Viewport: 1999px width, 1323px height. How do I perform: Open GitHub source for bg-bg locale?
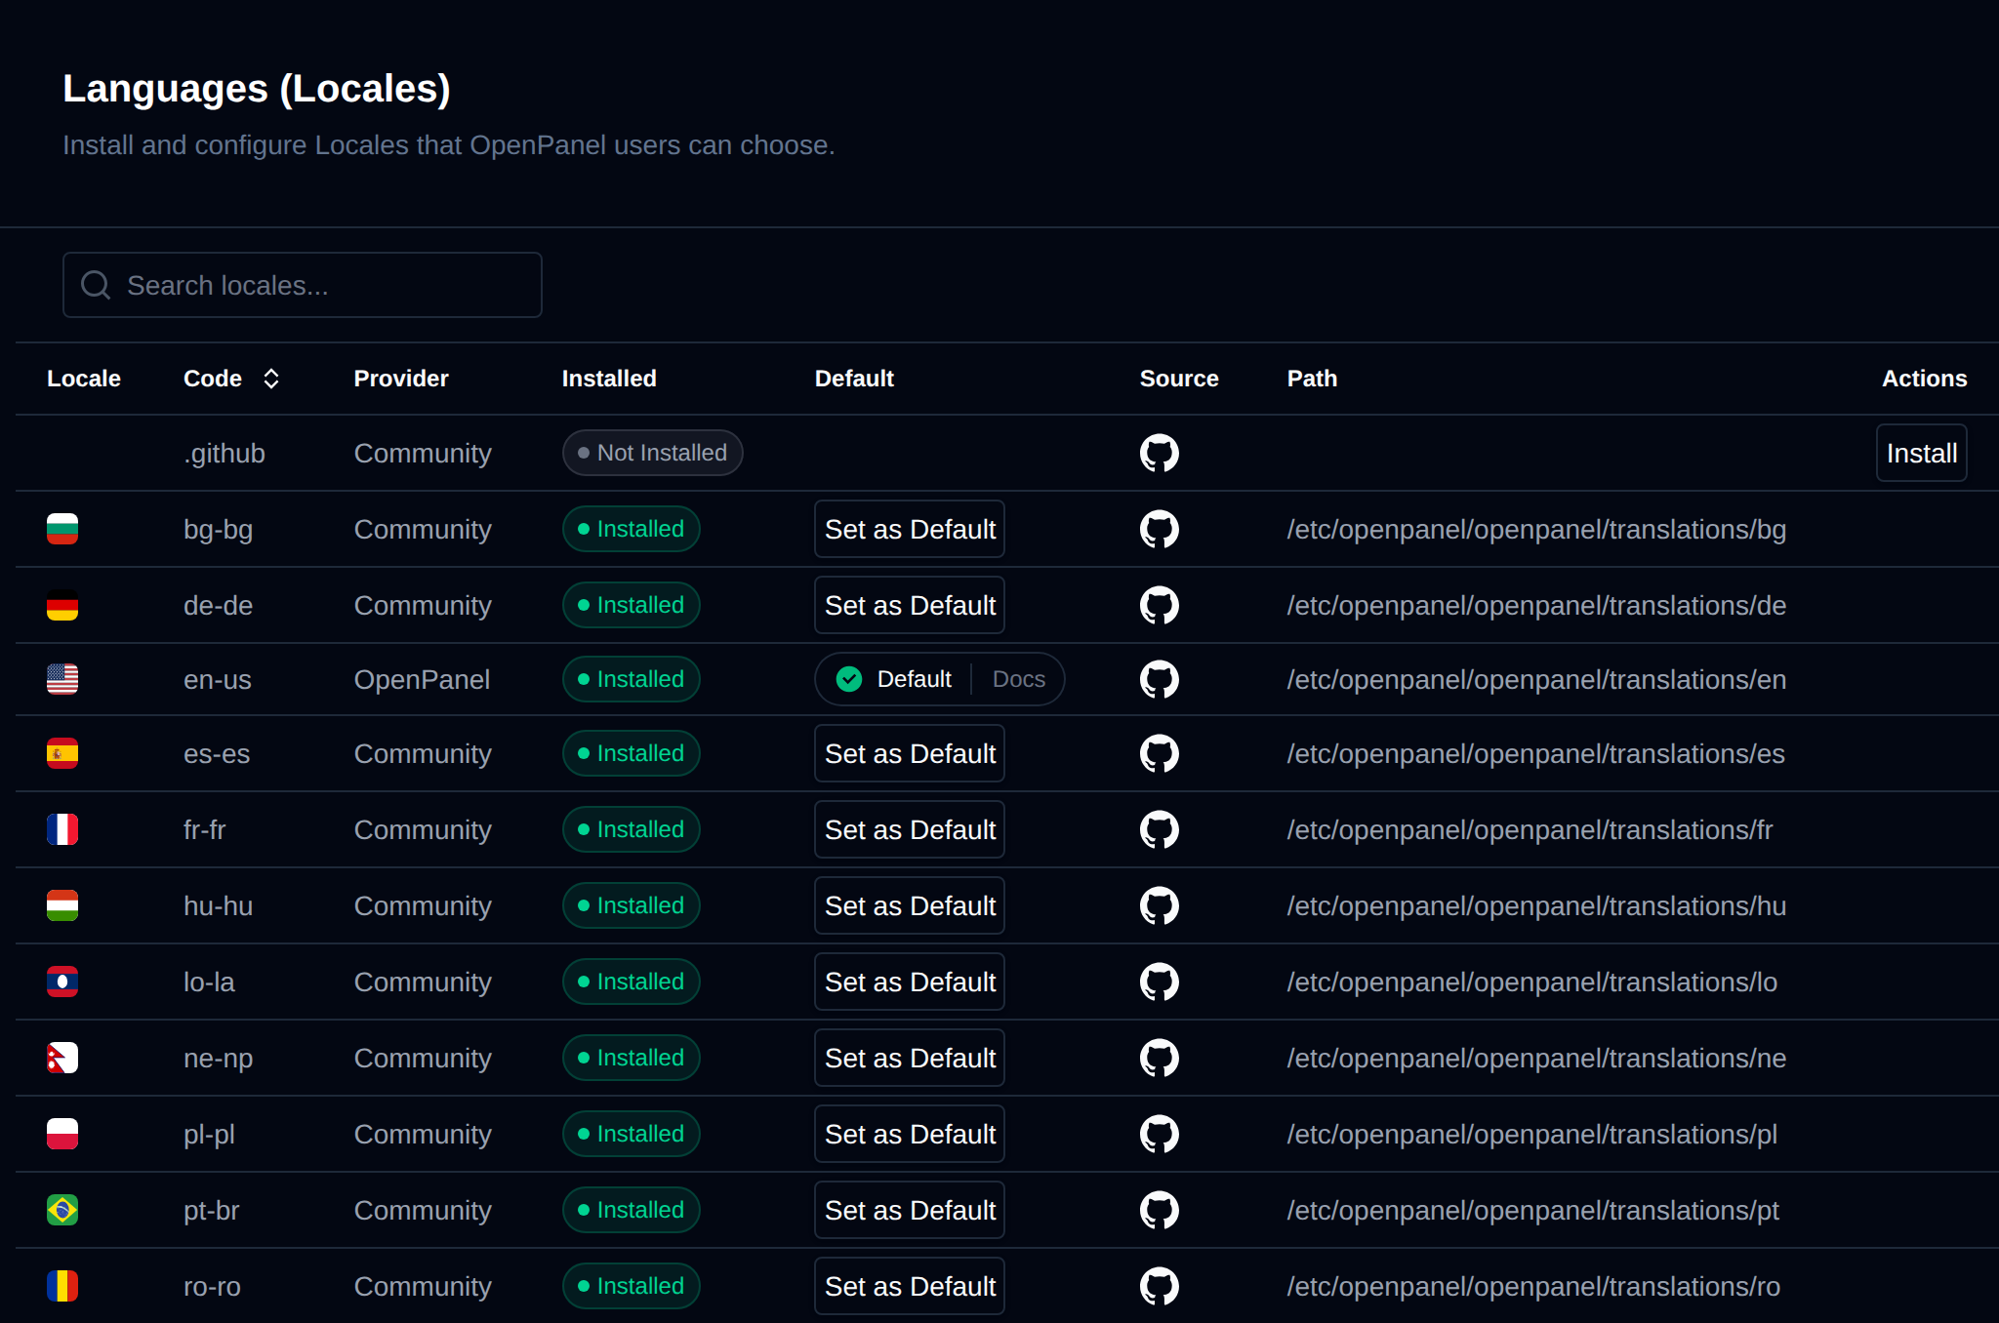(1160, 529)
